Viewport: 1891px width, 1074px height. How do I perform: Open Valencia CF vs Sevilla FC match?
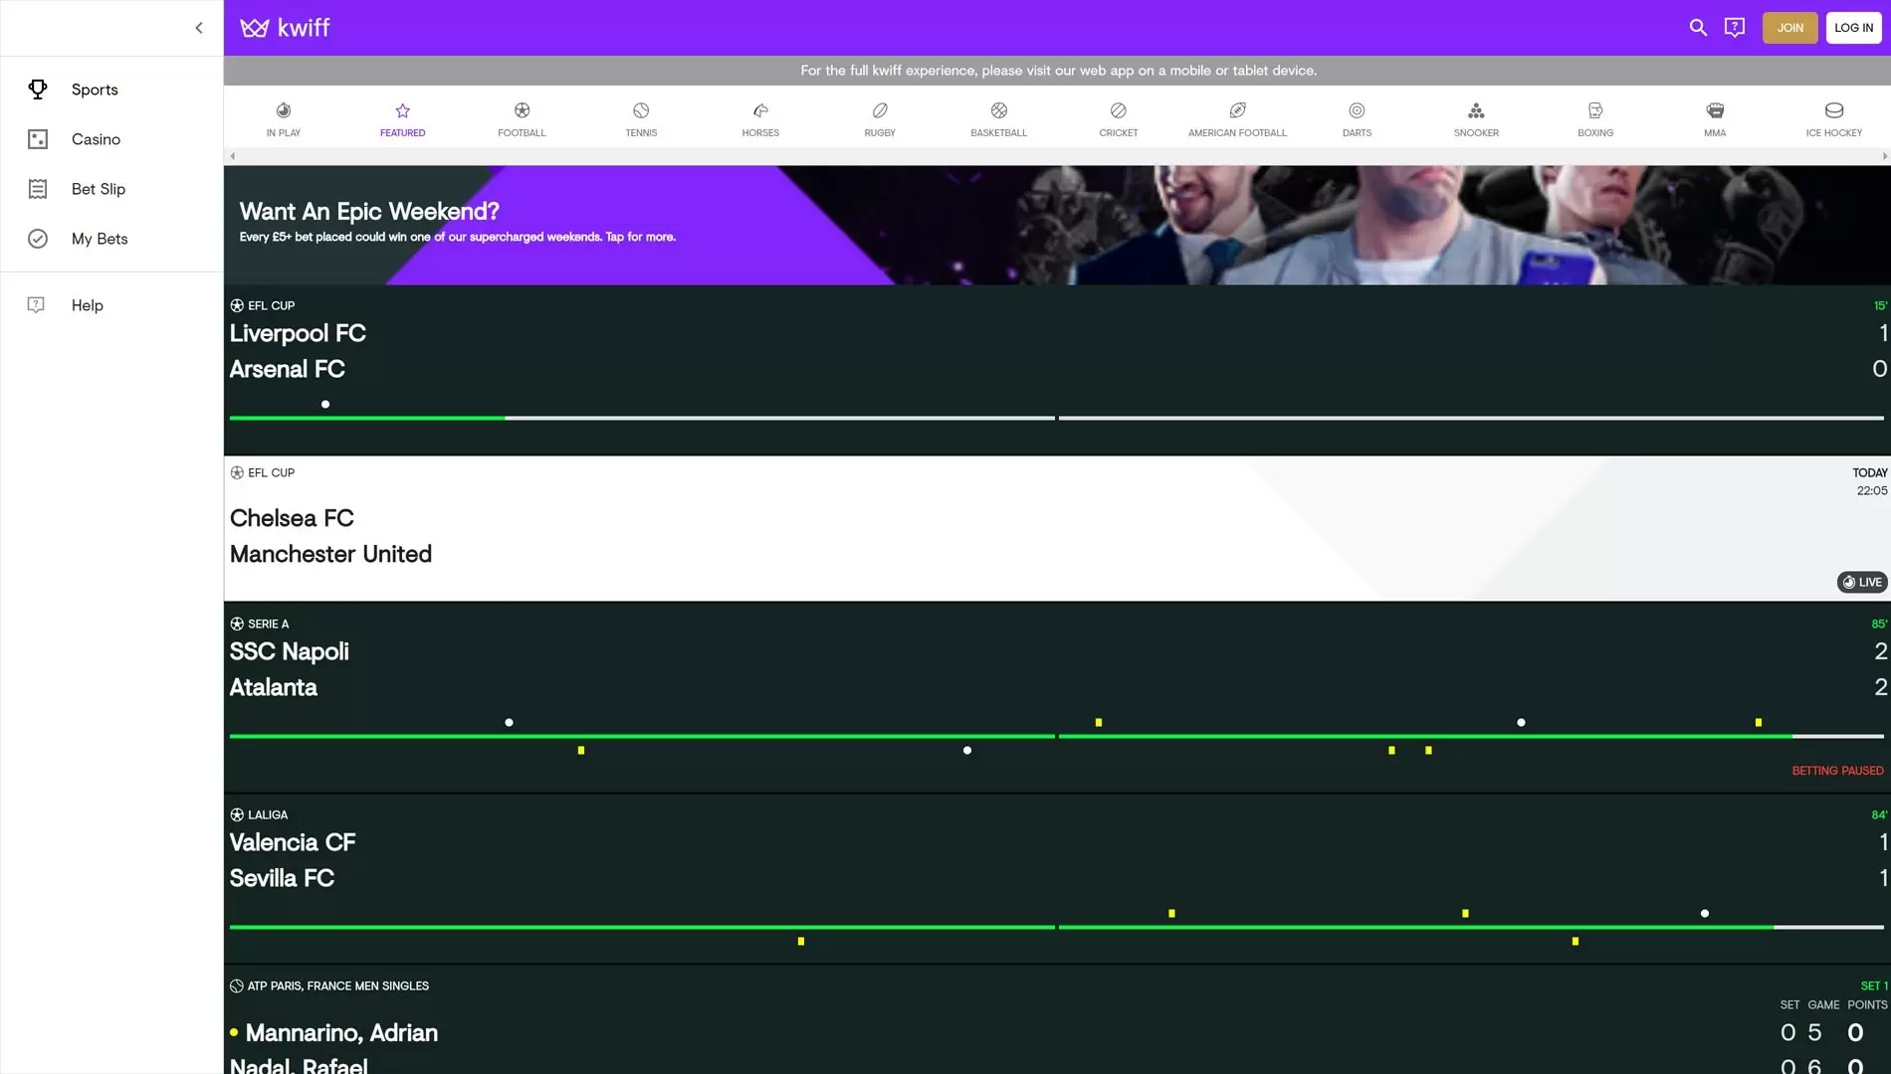[1057, 879]
